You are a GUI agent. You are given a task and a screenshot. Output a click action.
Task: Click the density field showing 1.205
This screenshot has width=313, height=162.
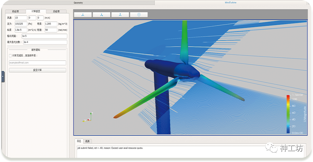[51, 24]
